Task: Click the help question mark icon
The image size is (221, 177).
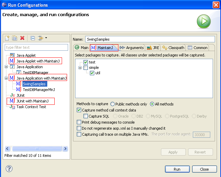Action: (9, 169)
